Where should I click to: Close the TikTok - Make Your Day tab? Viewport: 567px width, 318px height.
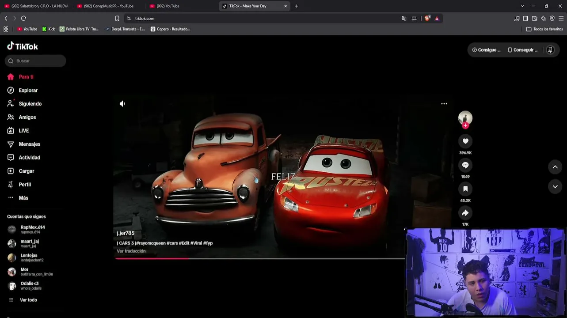pyautogui.click(x=285, y=6)
